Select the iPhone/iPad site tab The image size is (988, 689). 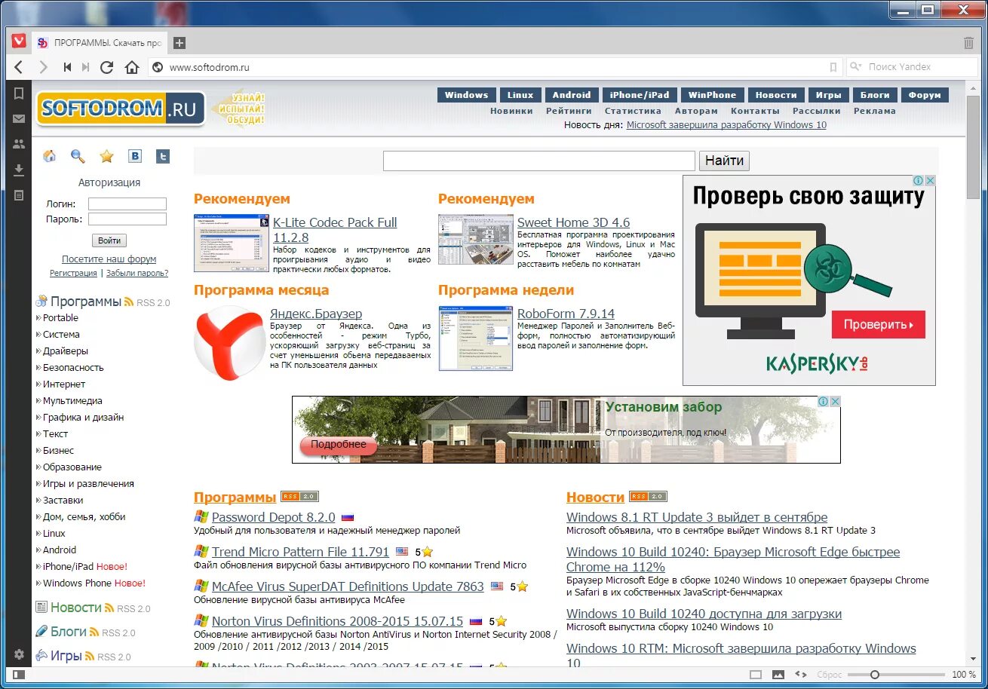(x=640, y=95)
